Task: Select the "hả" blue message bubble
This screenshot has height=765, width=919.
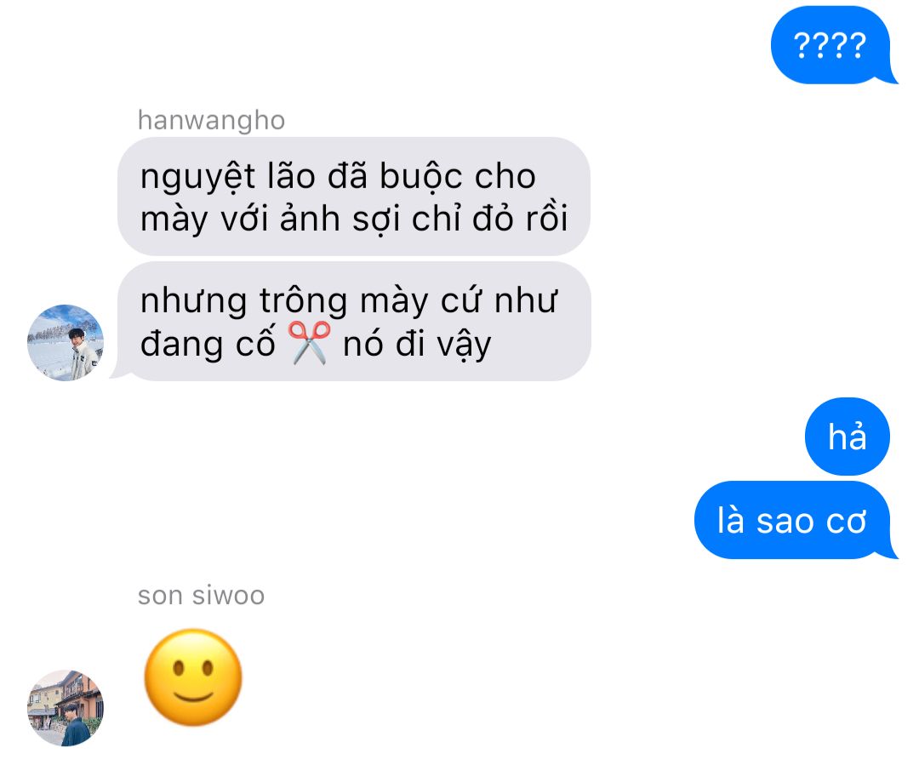Action: pyautogui.click(x=847, y=437)
